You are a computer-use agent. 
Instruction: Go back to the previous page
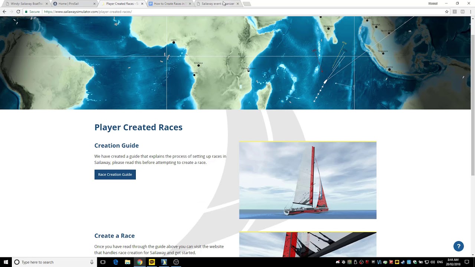click(x=4, y=11)
